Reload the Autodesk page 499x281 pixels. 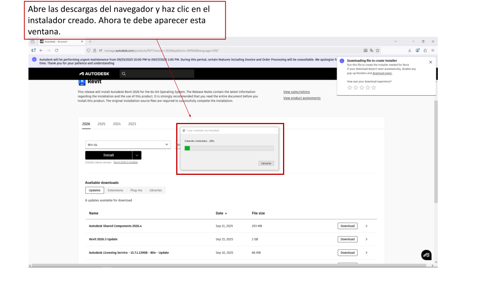(57, 50)
